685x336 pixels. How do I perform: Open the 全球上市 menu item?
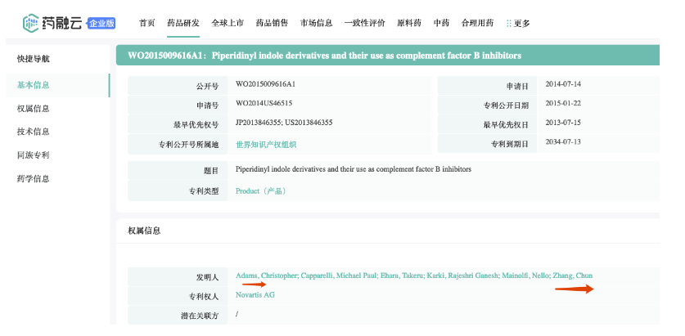click(x=228, y=23)
